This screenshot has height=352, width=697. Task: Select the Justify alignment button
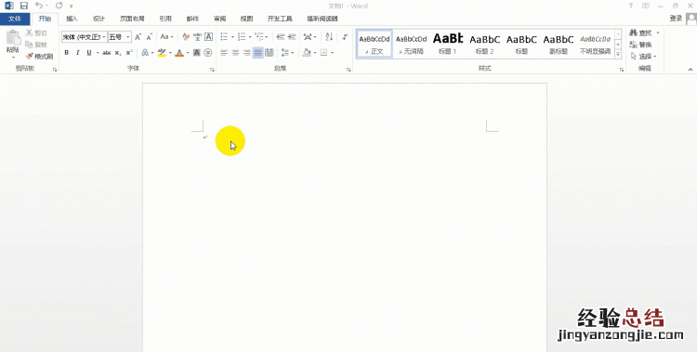point(258,52)
